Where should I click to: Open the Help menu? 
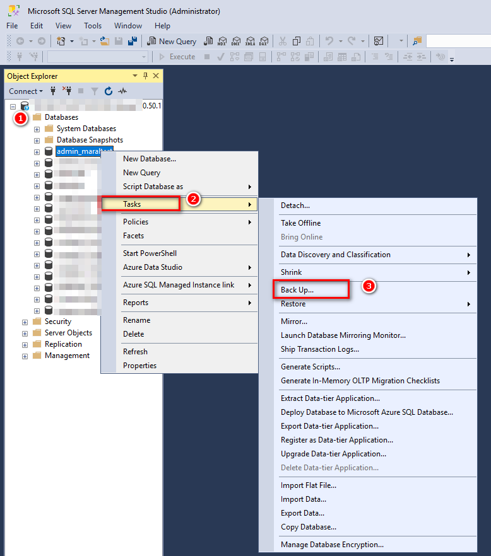[162, 26]
